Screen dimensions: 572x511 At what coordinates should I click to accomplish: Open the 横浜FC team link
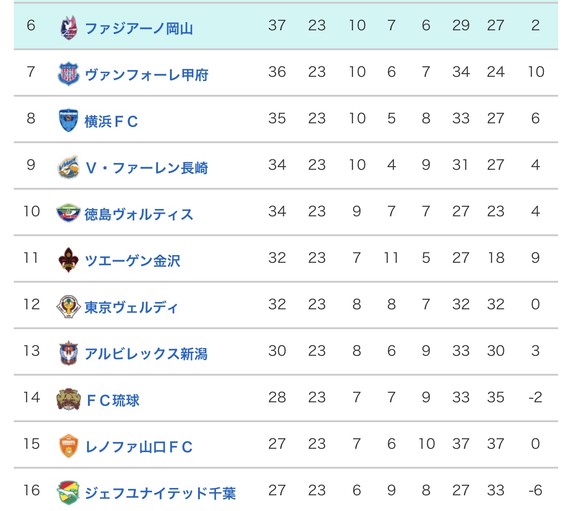click(111, 122)
